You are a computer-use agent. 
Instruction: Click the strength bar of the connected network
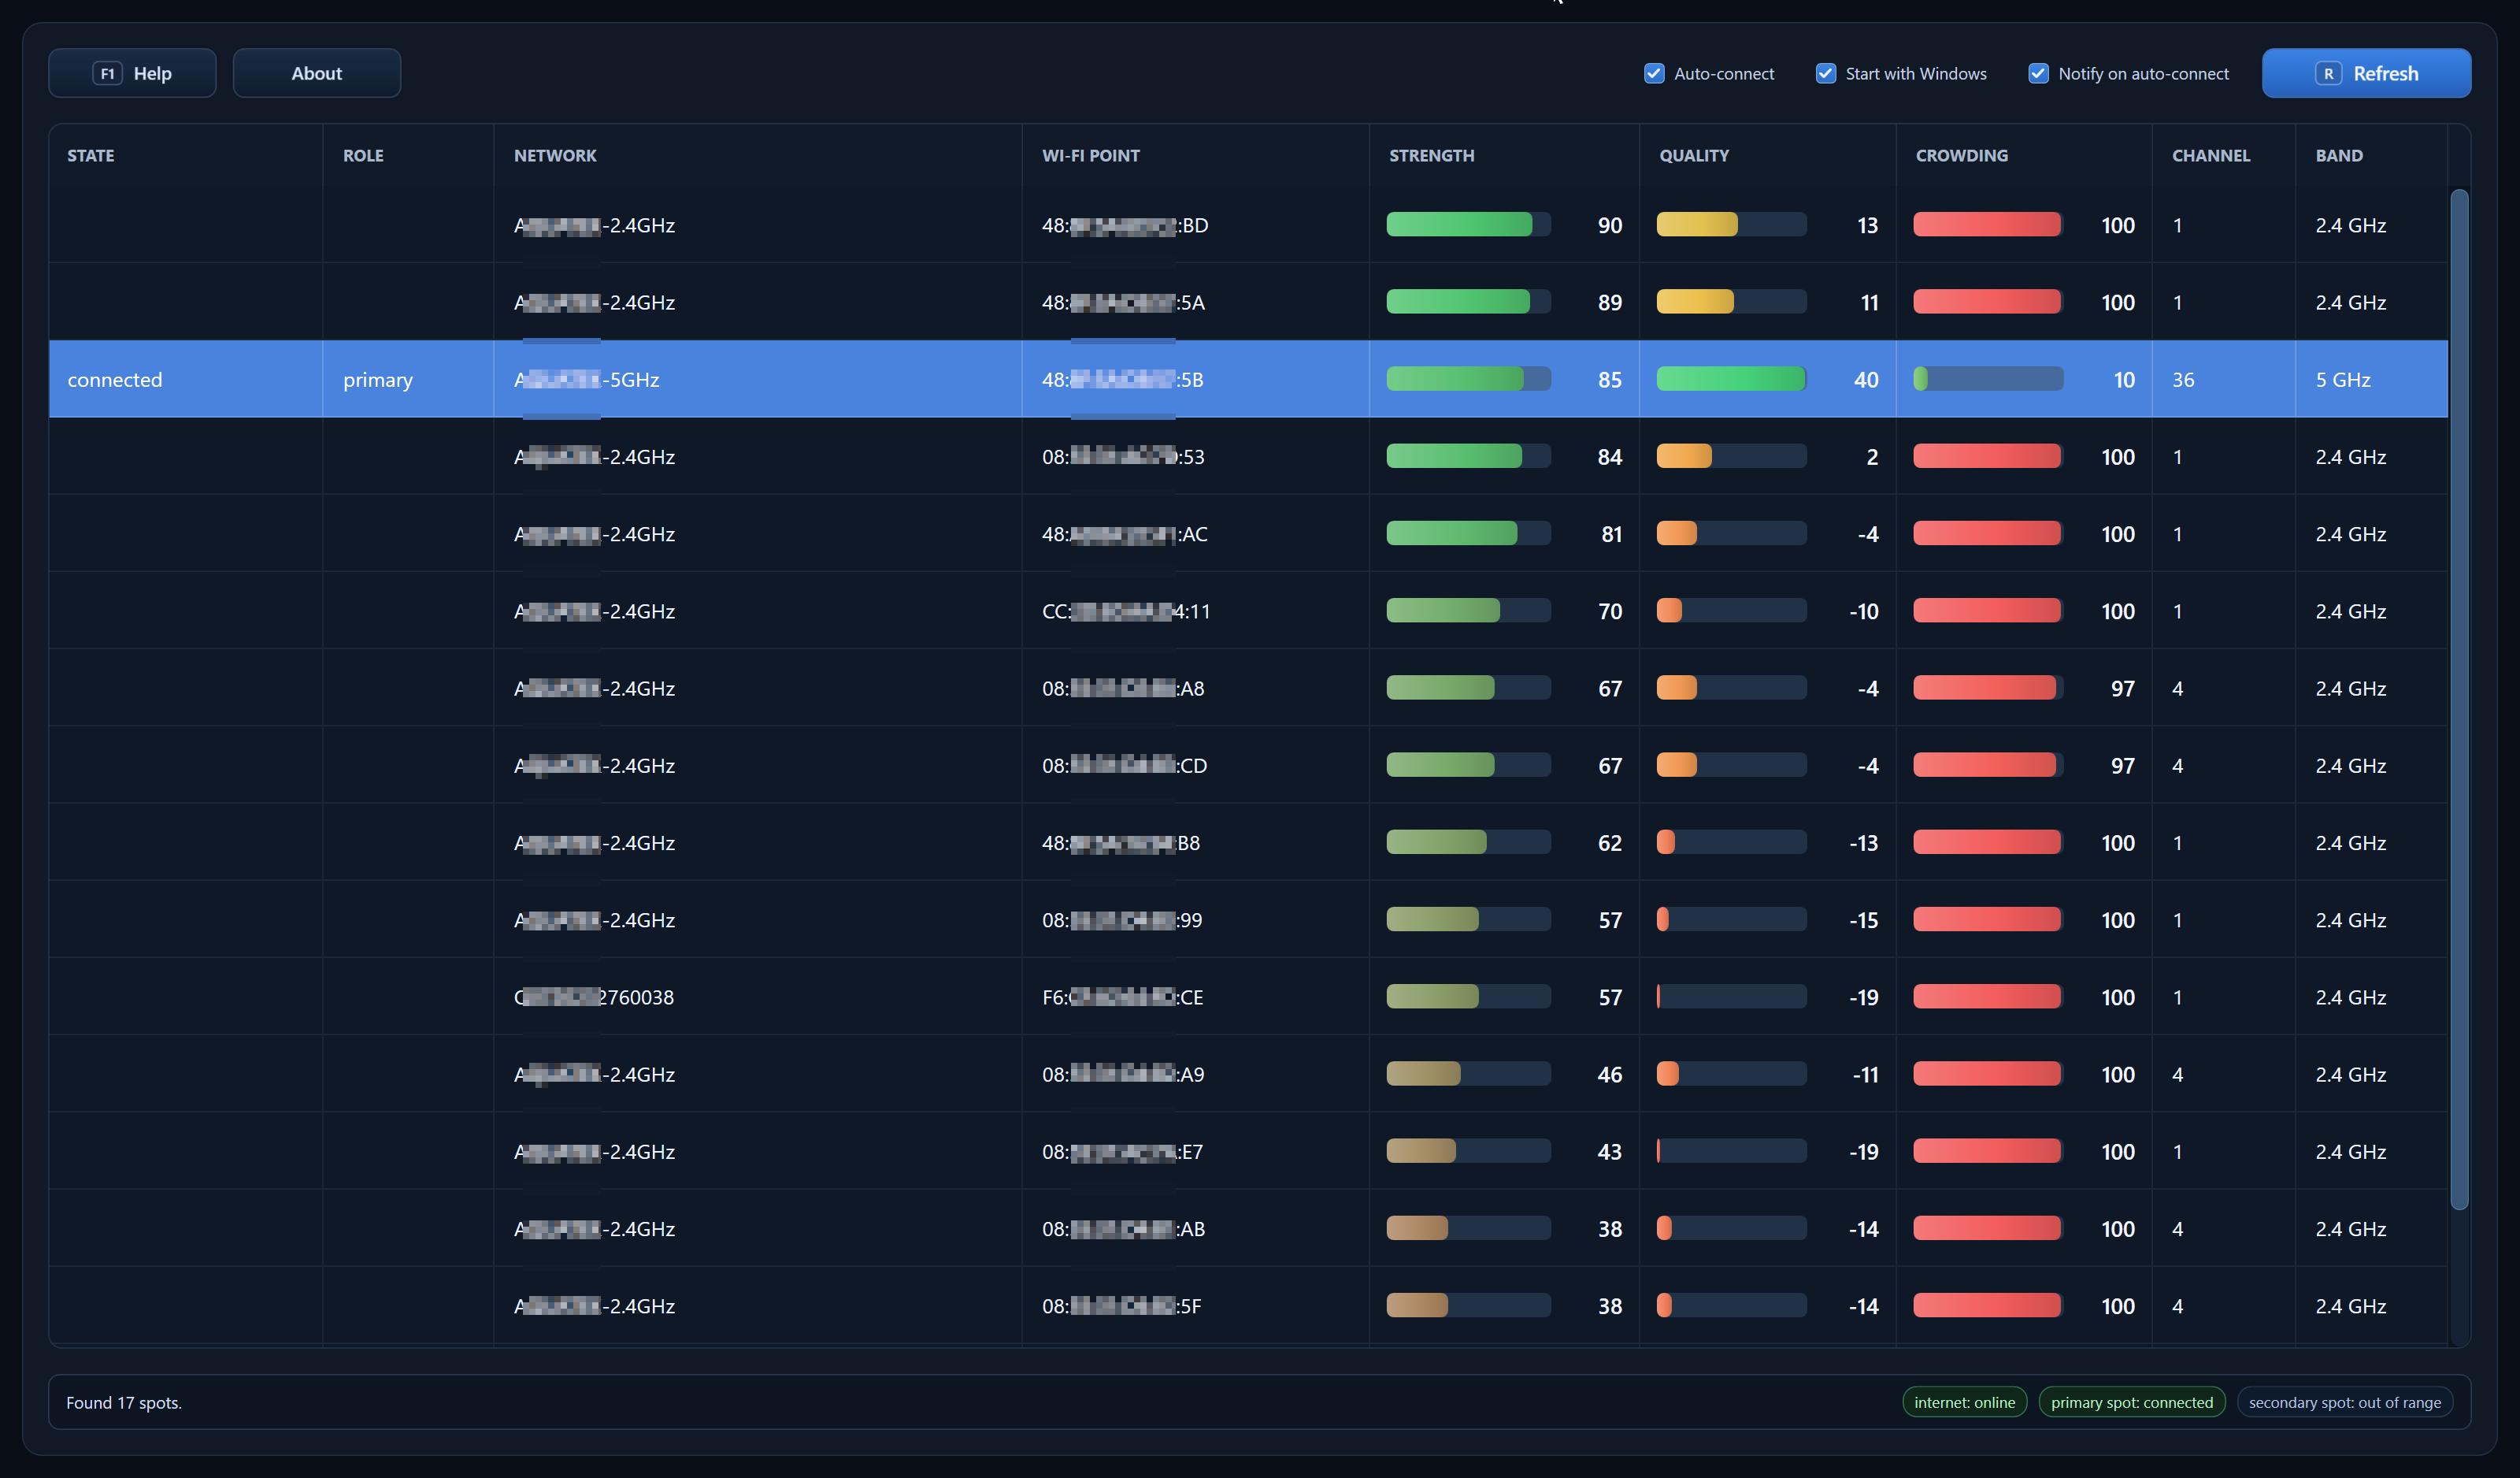pos(1468,378)
